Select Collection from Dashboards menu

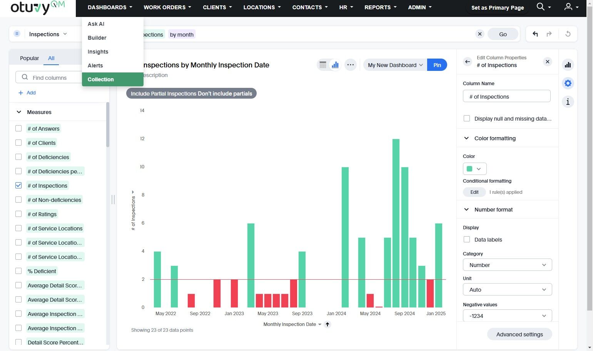click(101, 79)
